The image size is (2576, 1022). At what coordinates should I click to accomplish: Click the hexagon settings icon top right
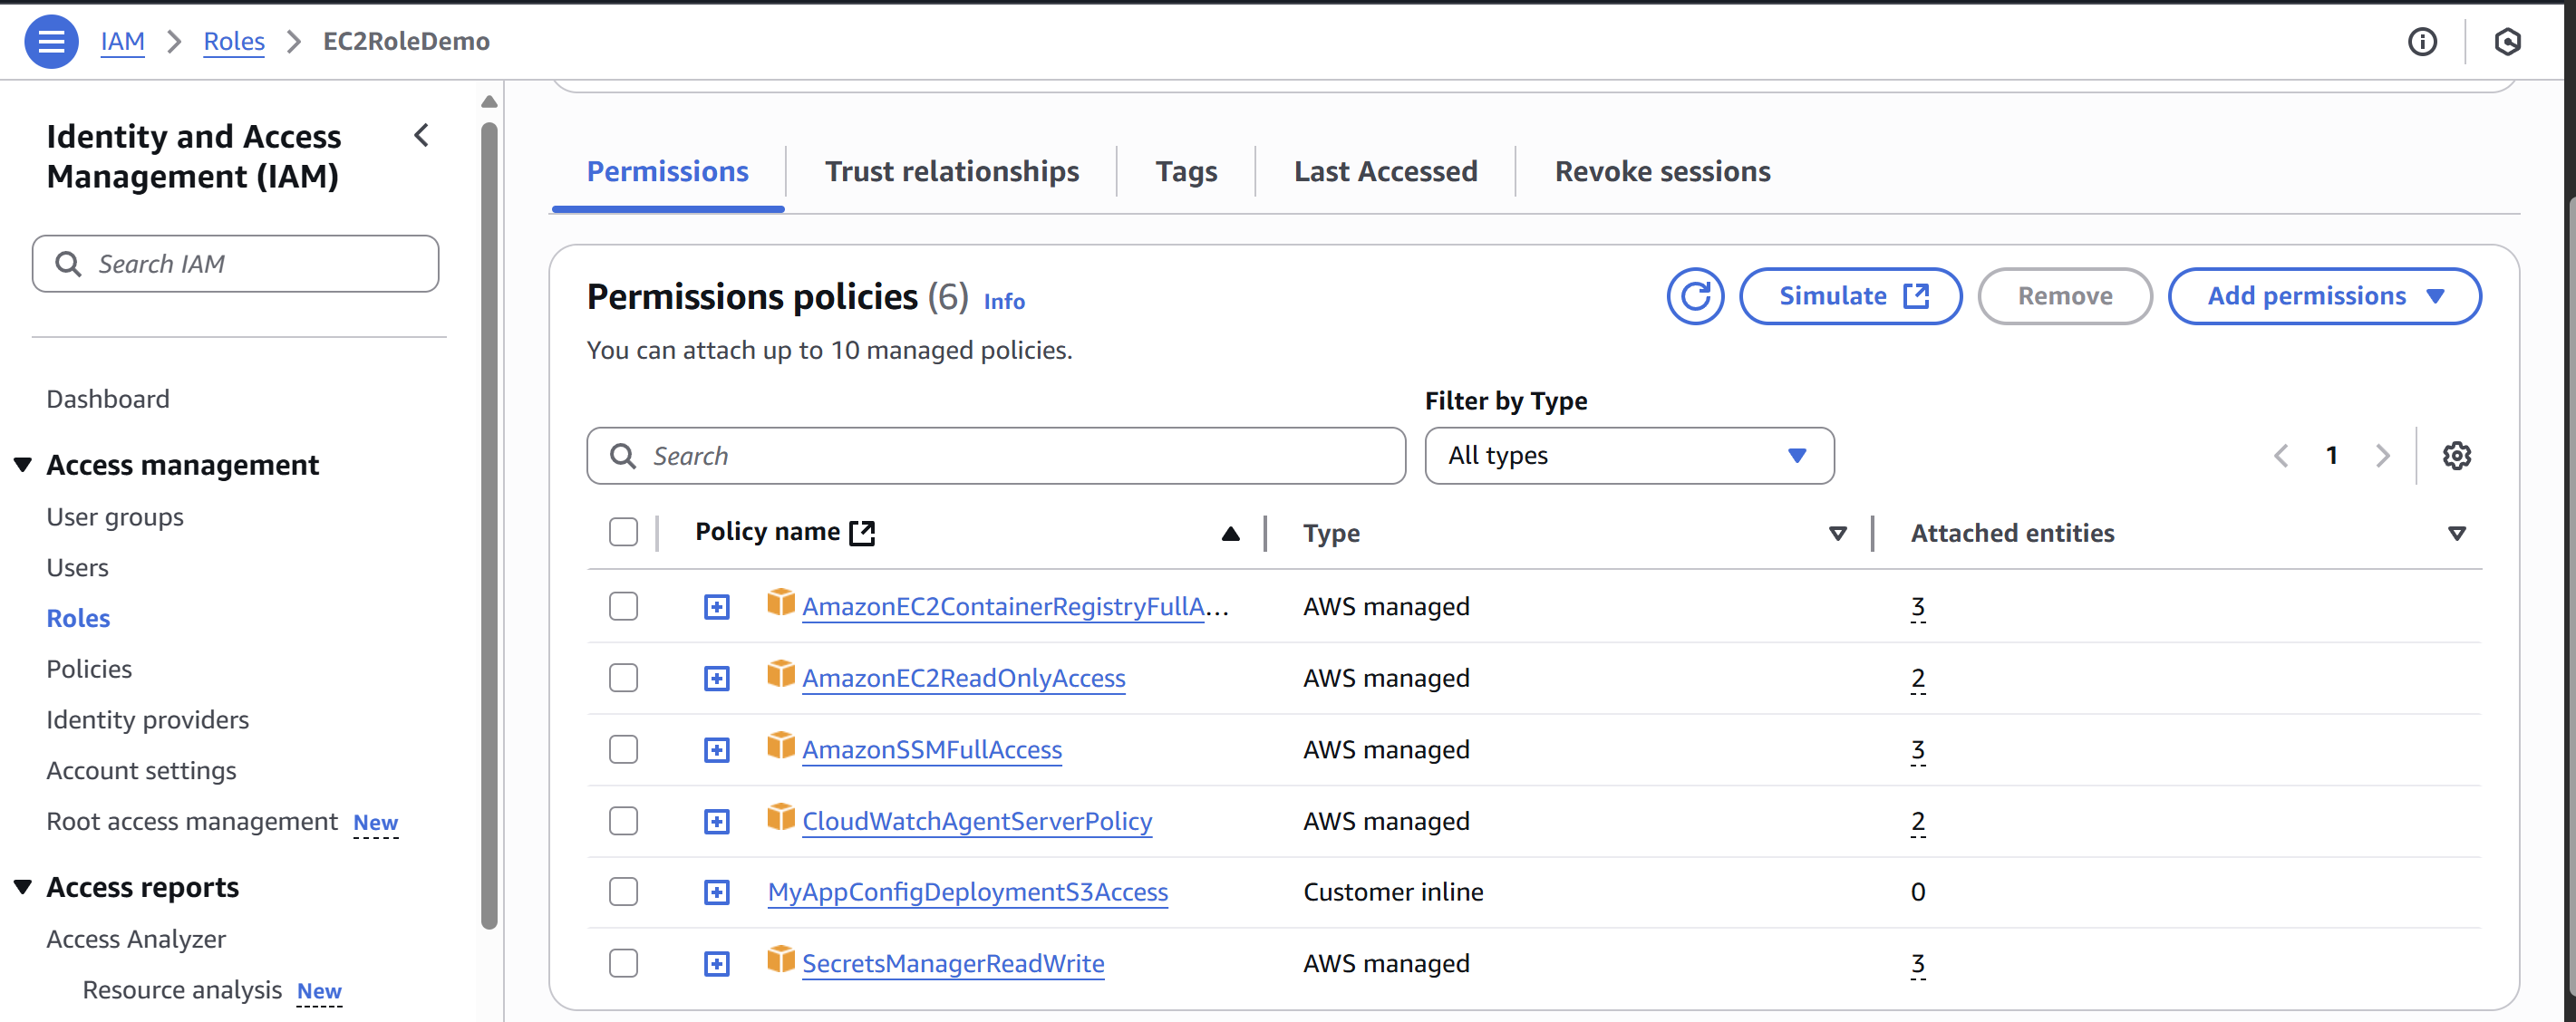click(2506, 41)
